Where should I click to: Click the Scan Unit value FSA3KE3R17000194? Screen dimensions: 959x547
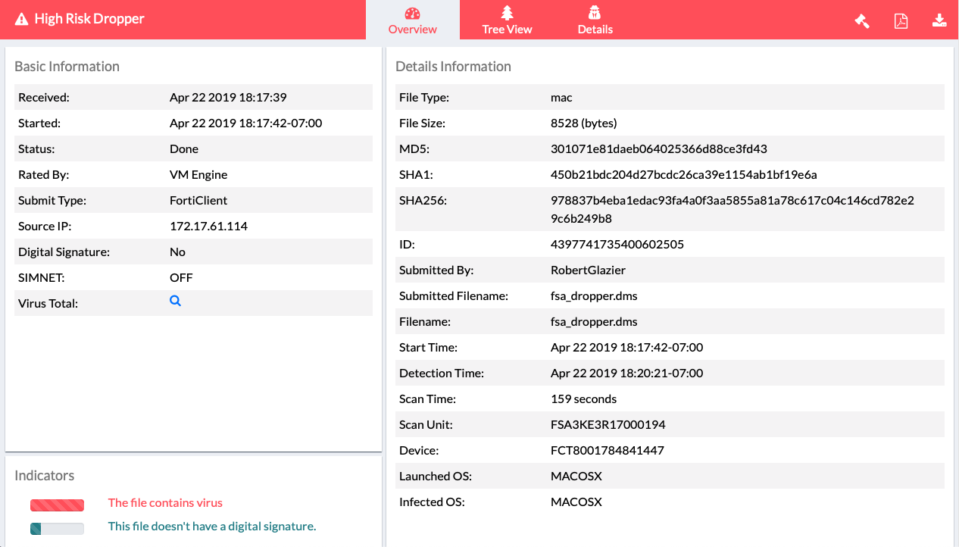[x=608, y=424]
